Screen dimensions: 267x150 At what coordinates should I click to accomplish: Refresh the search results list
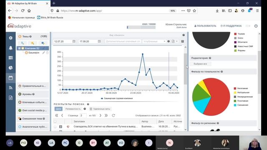[x=113, y=115]
